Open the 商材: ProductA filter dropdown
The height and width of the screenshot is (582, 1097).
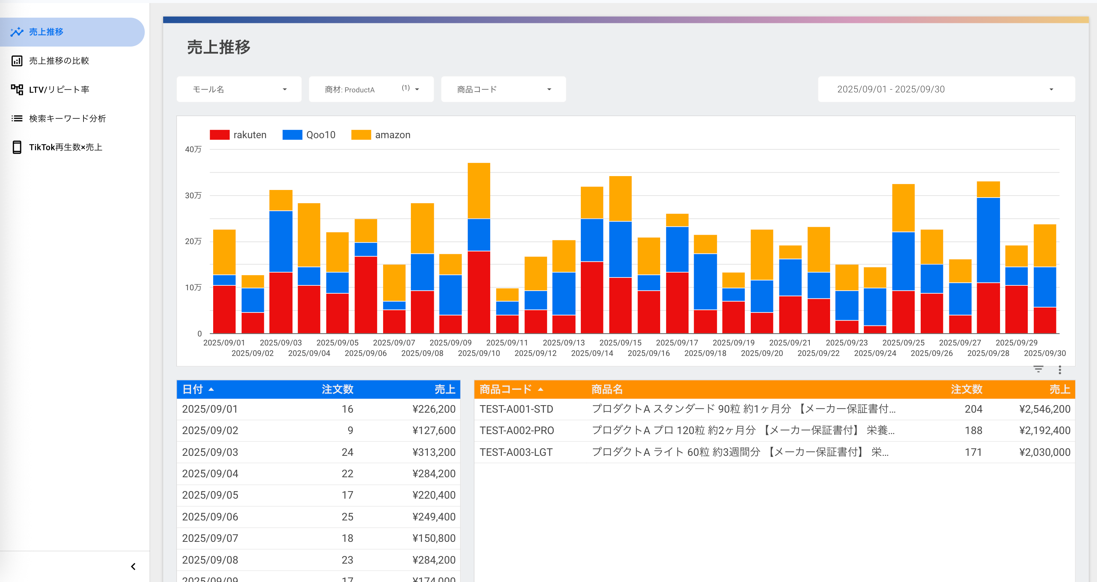click(371, 89)
